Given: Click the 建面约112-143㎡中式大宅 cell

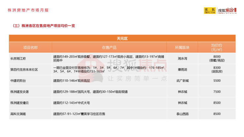Looking at the screenshot, I should [109, 103].
